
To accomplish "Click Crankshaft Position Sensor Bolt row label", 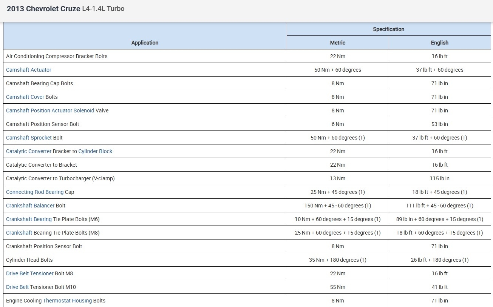I will [x=44, y=246].
